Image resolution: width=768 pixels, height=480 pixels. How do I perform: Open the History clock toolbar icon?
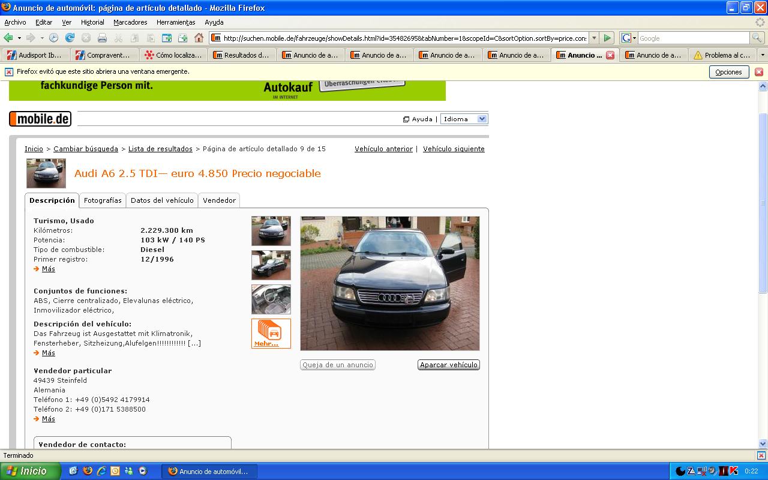click(53, 38)
